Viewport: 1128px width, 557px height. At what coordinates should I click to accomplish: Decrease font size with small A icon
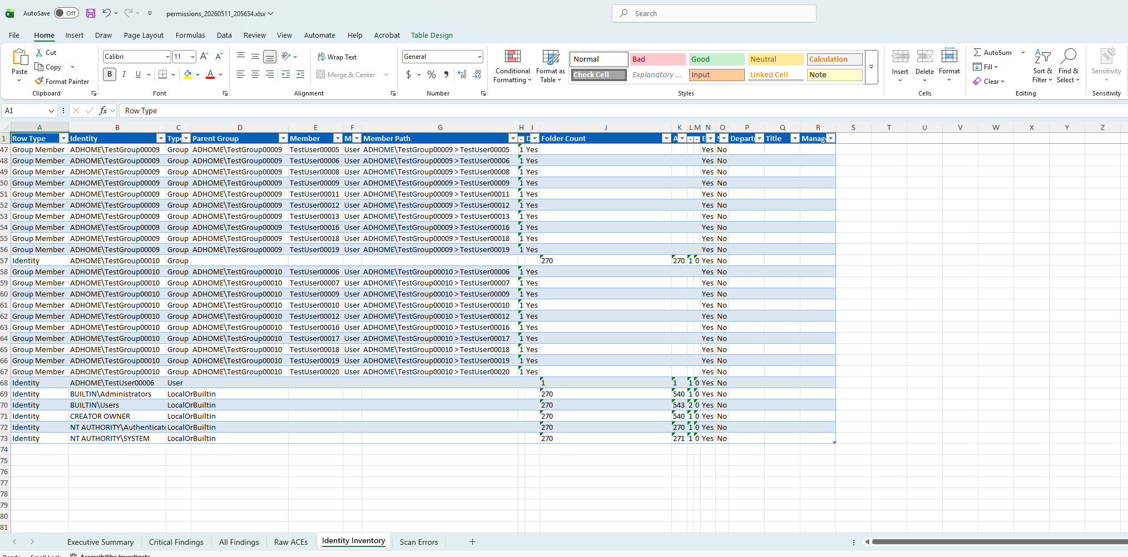coord(219,56)
